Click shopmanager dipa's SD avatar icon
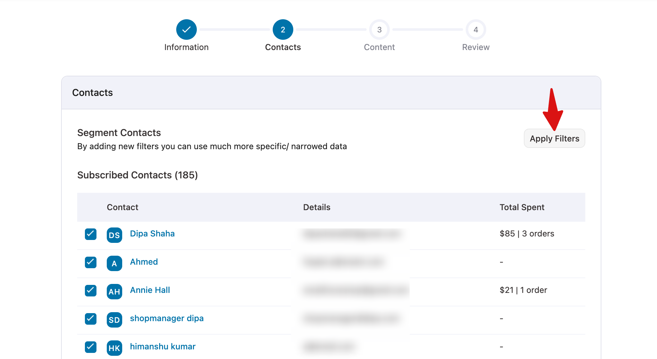The image size is (657, 359). point(114,320)
